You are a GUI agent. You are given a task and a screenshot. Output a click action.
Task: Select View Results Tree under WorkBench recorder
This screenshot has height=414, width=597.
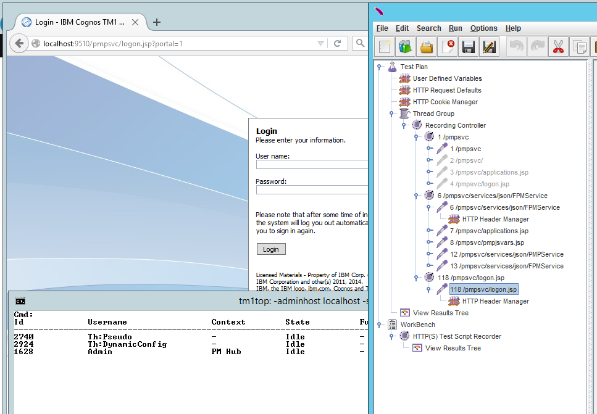453,348
